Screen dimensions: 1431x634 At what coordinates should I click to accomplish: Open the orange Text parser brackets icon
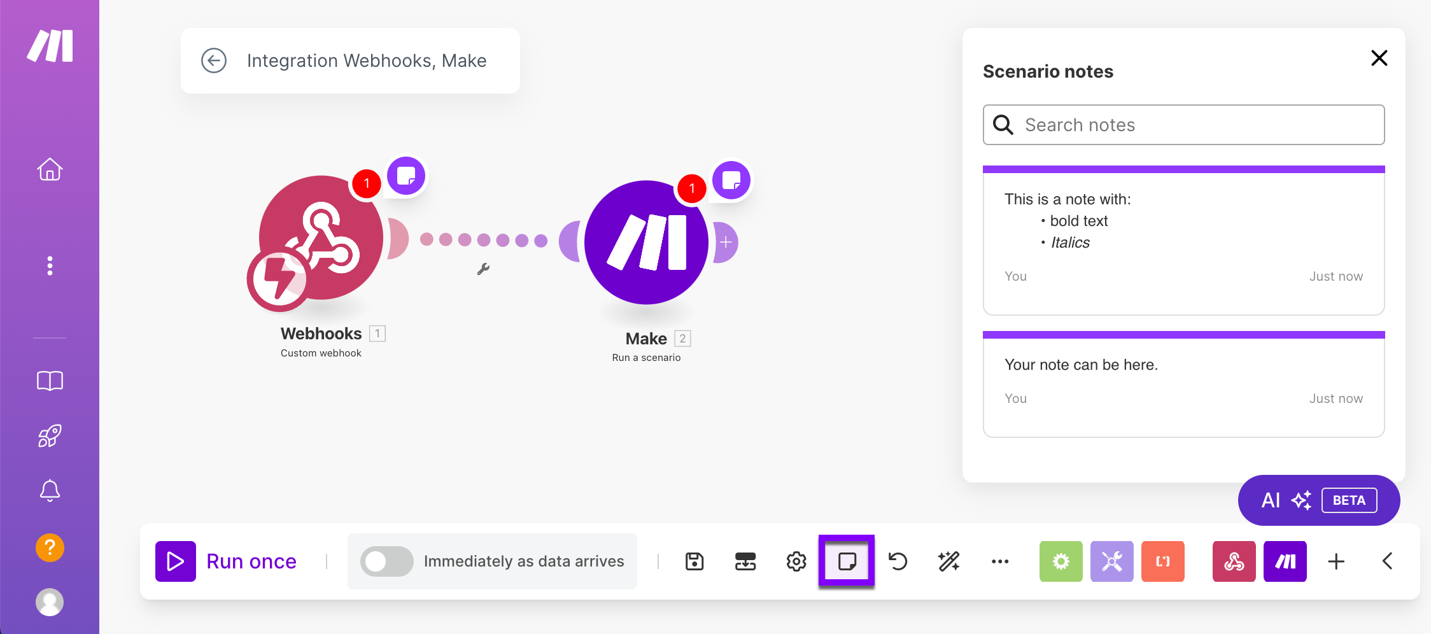(x=1163, y=561)
